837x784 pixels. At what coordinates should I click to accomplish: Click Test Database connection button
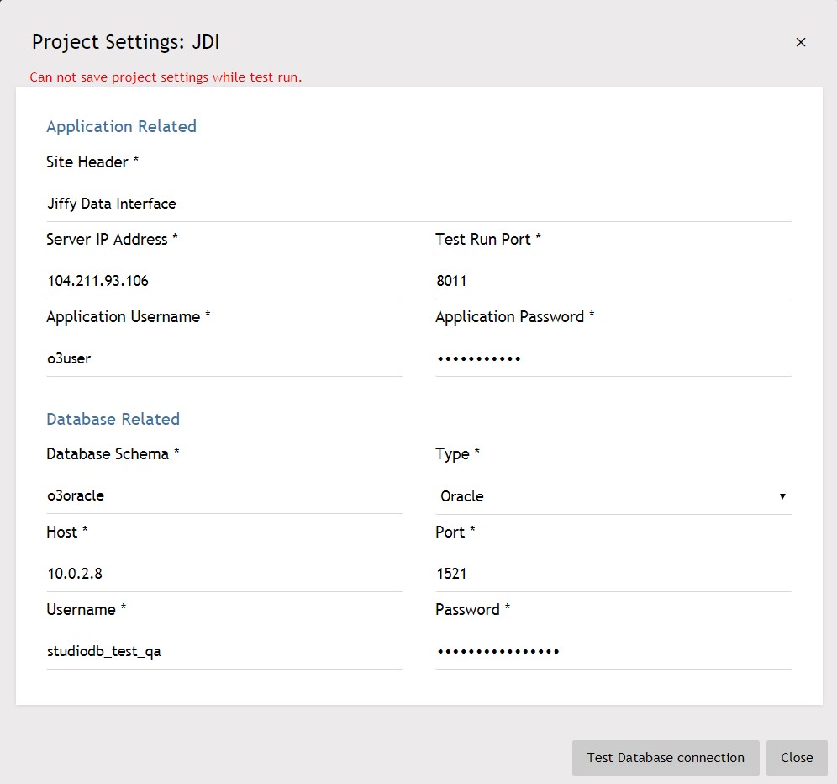pyautogui.click(x=666, y=758)
